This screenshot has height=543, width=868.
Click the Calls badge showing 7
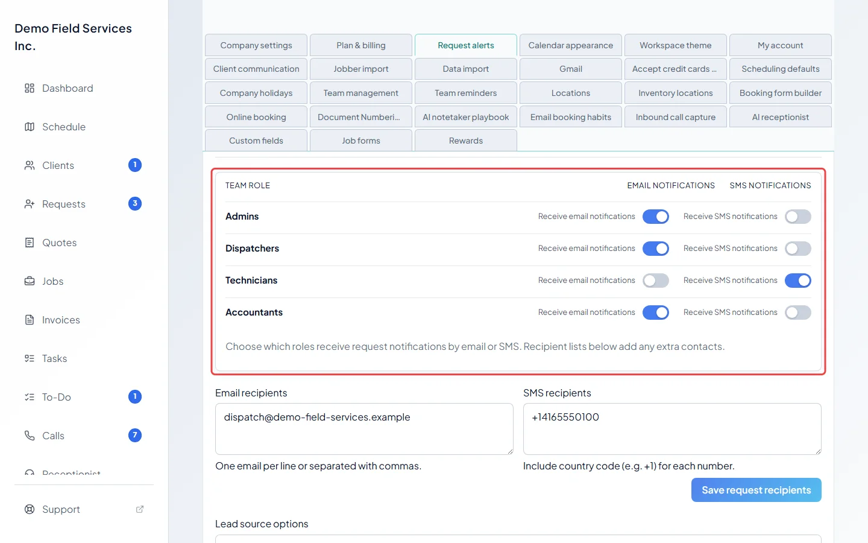point(135,435)
